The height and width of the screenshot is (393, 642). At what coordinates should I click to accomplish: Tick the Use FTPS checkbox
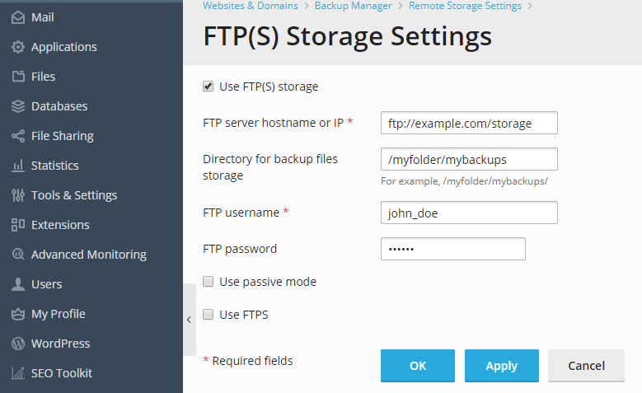point(209,315)
